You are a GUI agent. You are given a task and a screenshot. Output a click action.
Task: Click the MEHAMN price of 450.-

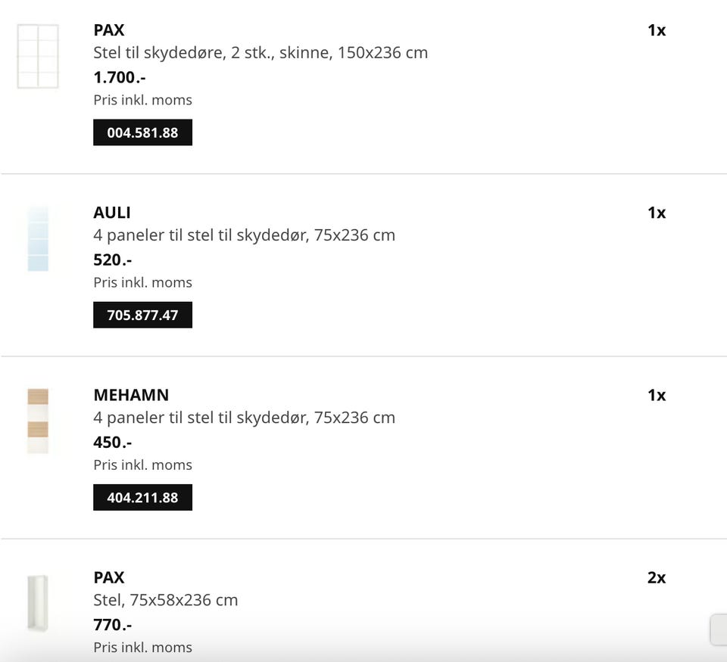[113, 442]
